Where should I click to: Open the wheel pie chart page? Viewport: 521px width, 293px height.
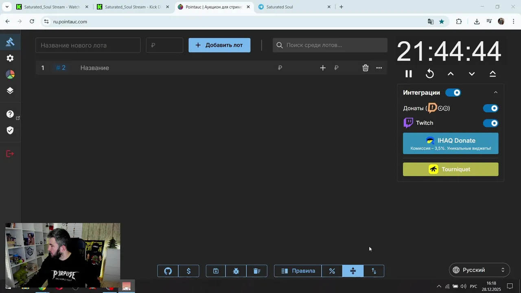[x=10, y=74]
